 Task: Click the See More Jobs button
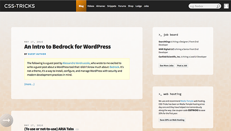click(x=167, y=65)
